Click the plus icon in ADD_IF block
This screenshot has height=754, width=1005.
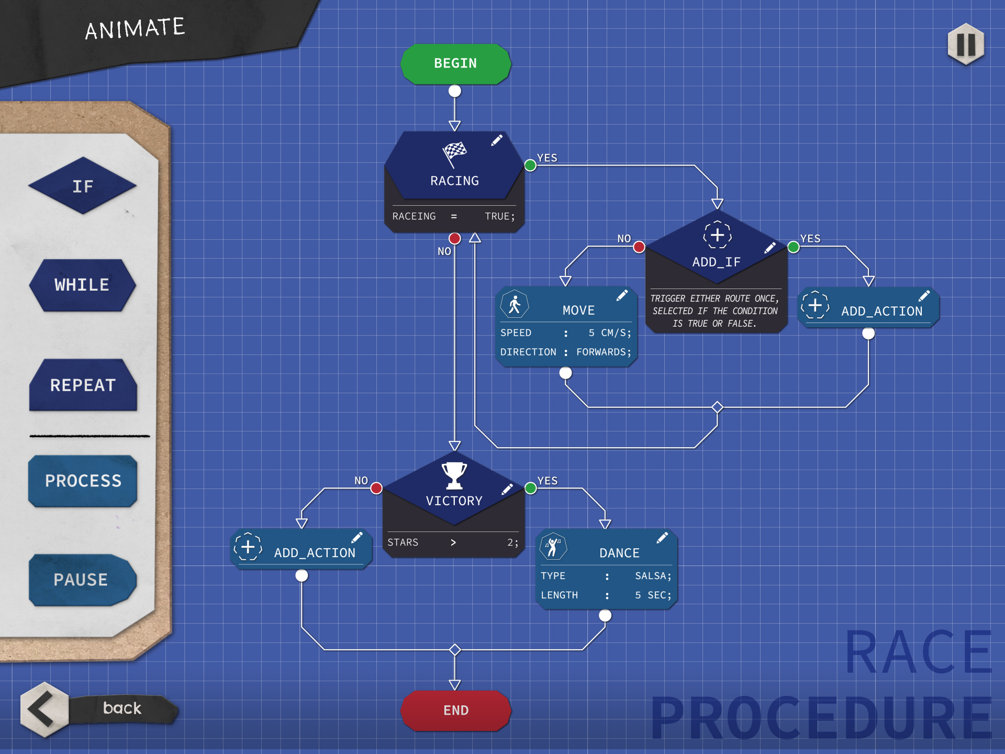point(717,235)
